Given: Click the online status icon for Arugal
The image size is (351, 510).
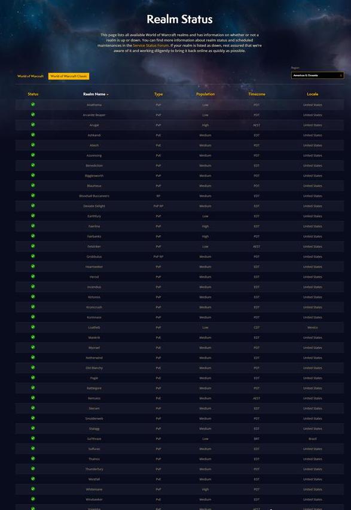Looking at the screenshot, I should coord(33,125).
